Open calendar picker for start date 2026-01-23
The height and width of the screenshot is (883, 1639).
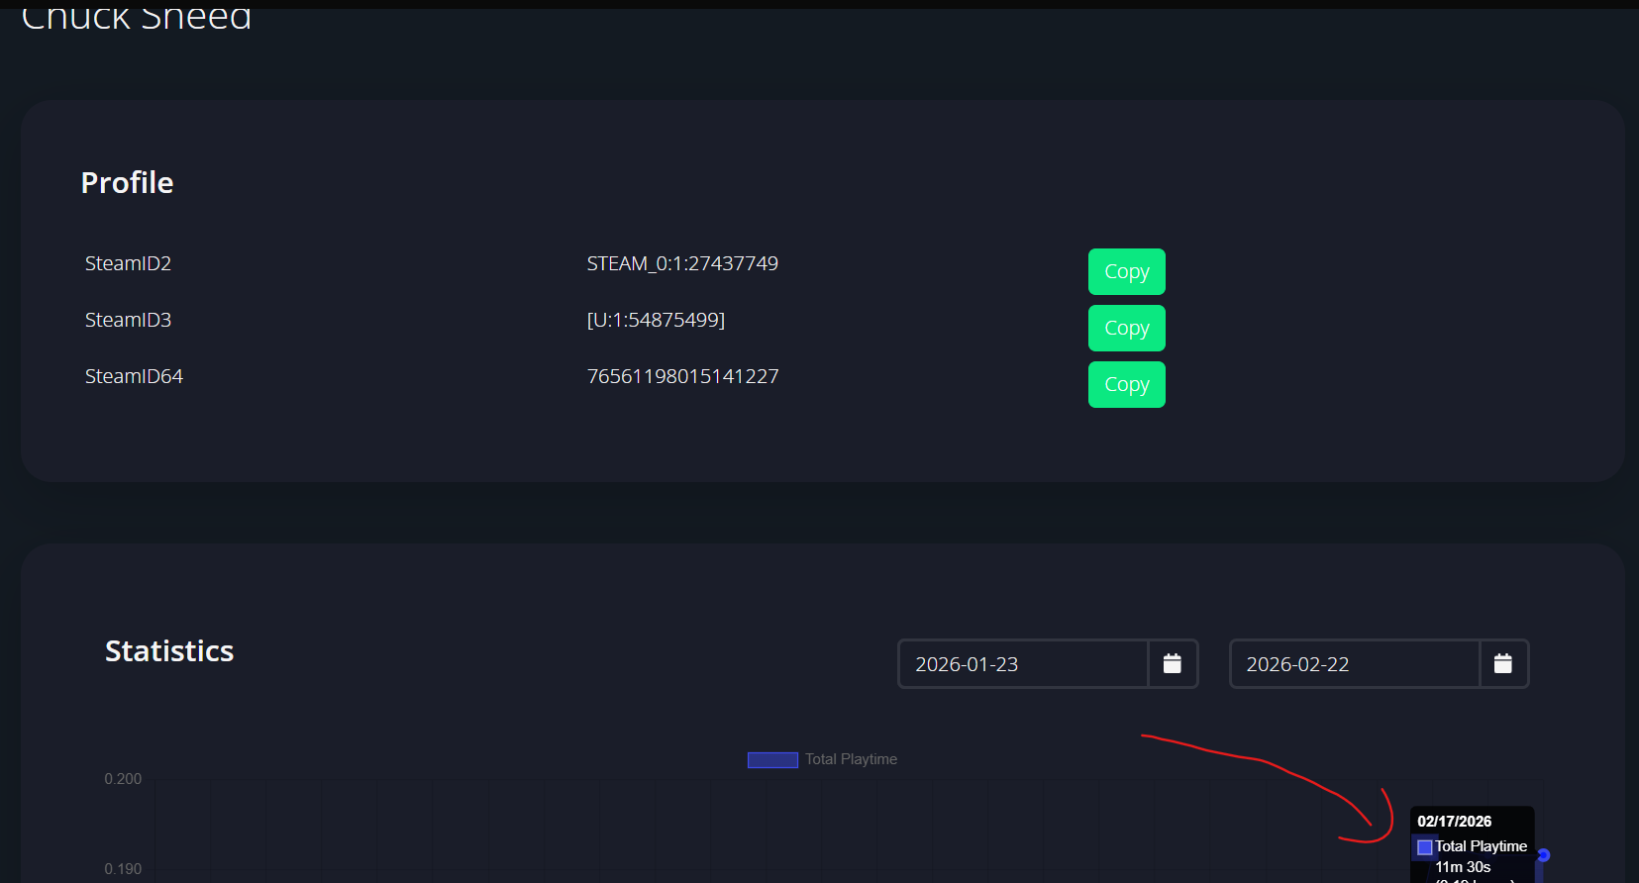1173,663
